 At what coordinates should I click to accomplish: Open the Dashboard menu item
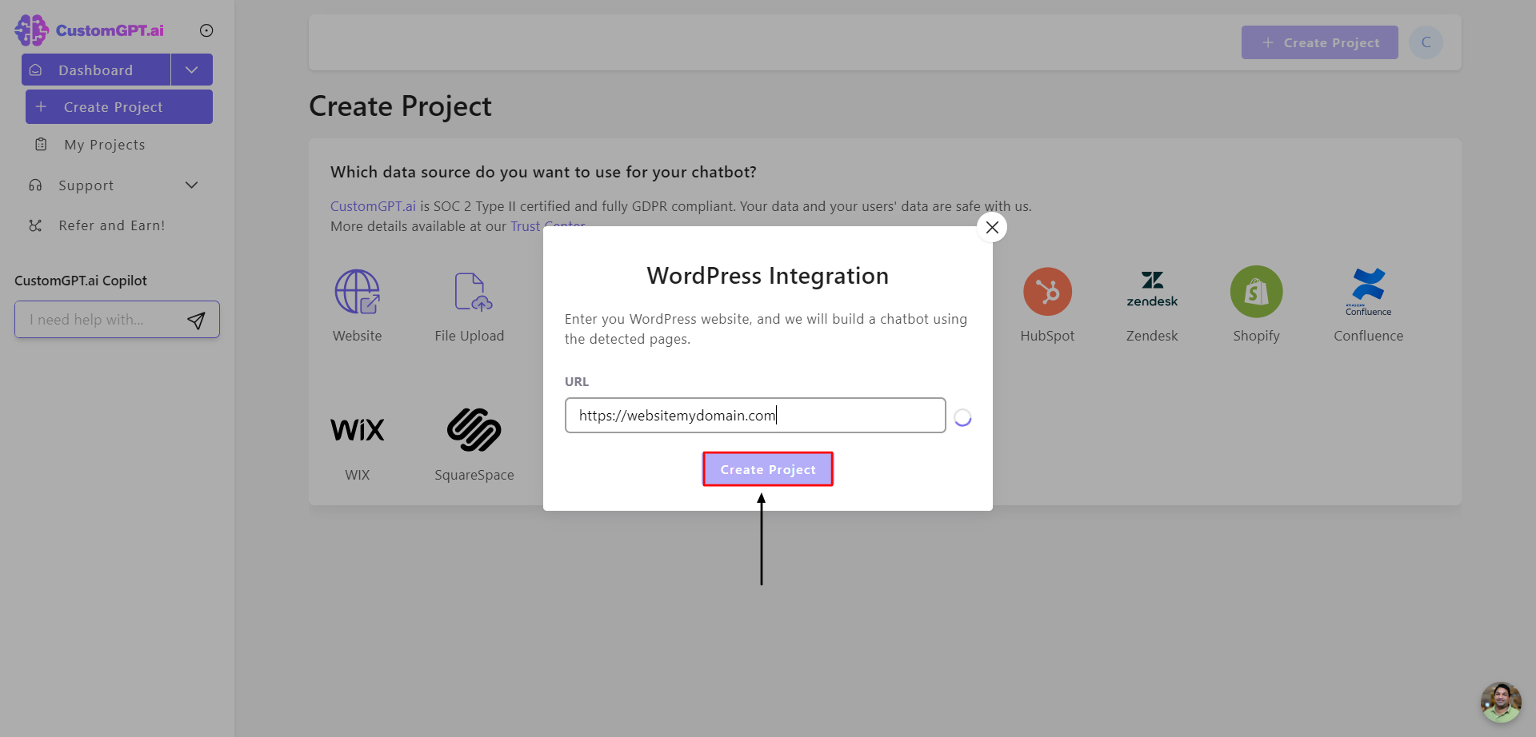click(x=96, y=70)
